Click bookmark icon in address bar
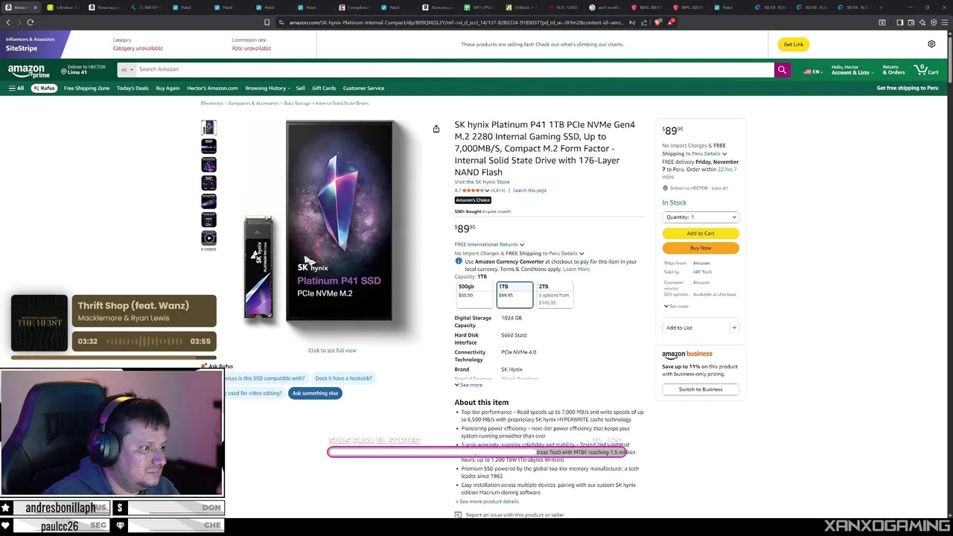 tap(267, 22)
